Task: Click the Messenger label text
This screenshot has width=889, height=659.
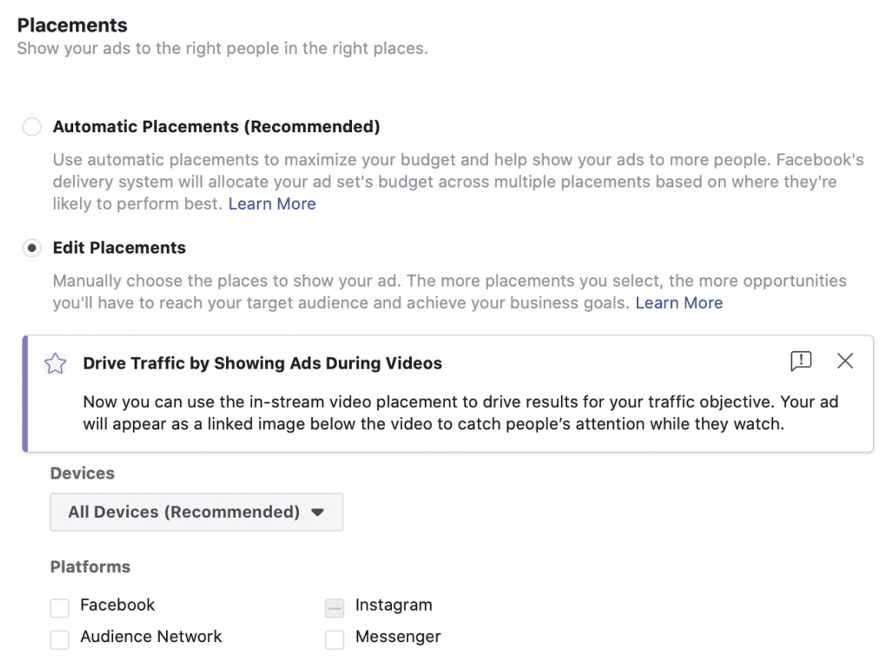Action: point(398,637)
